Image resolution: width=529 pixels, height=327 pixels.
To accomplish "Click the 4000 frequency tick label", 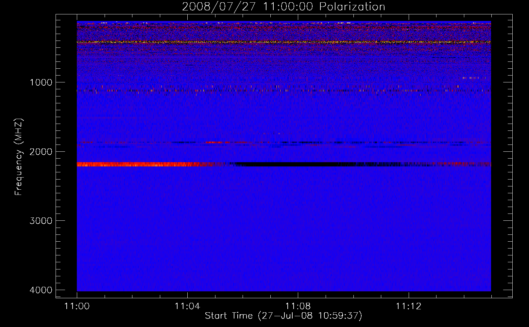I will (x=41, y=290).
